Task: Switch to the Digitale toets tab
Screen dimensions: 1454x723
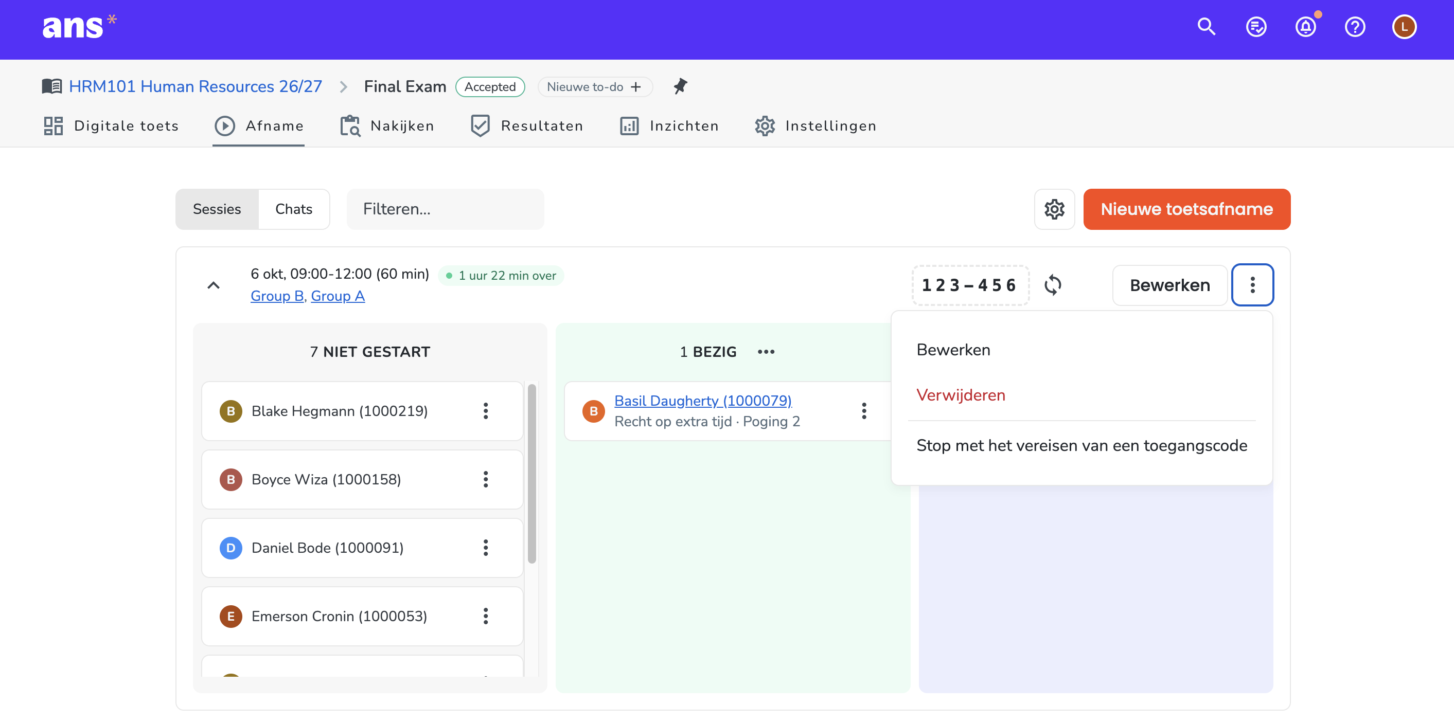Action: click(x=111, y=126)
